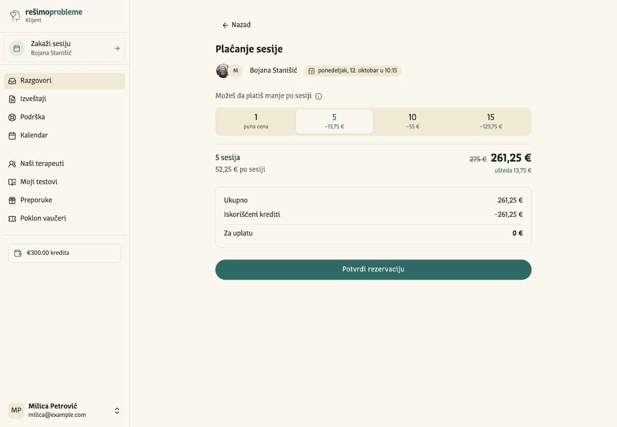This screenshot has width=617, height=427.
Task: Click the email milica@example.com
Action: pyautogui.click(x=57, y=415)
